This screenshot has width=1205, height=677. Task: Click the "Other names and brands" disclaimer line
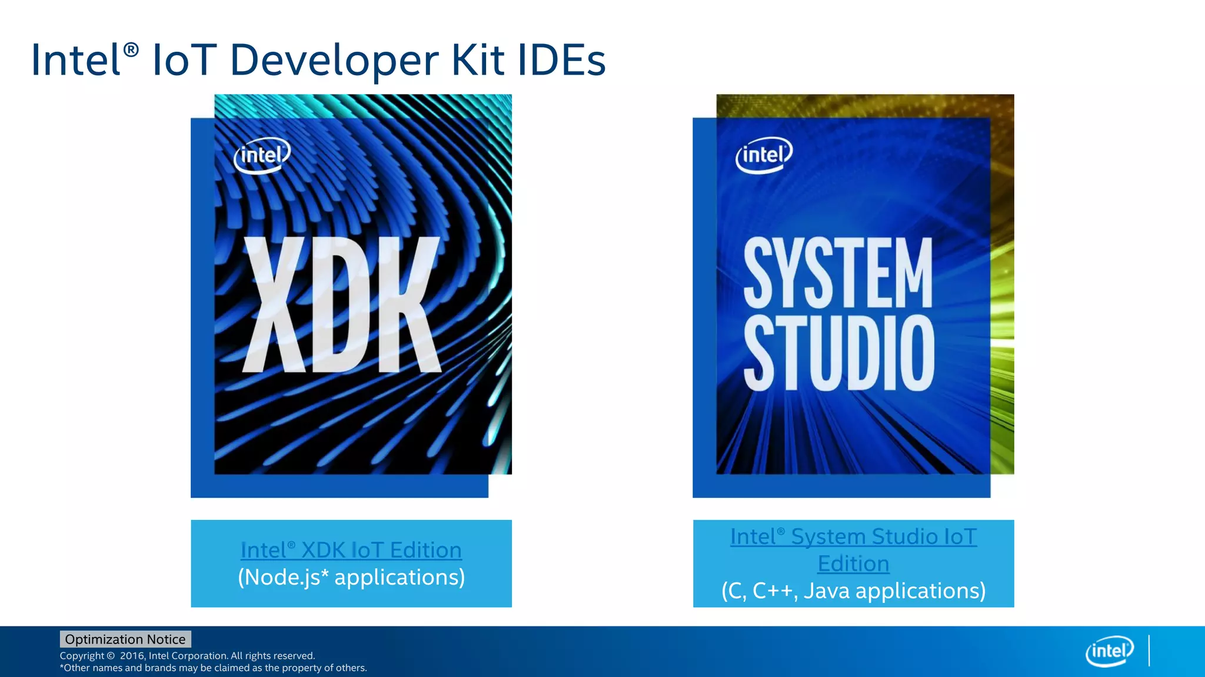(213, 668)
